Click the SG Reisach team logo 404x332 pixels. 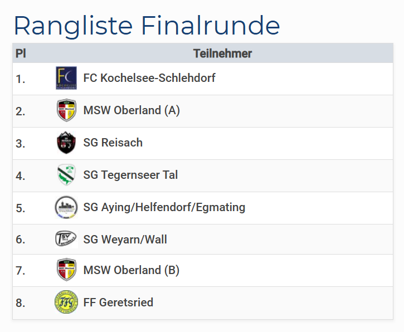[66, 143]
